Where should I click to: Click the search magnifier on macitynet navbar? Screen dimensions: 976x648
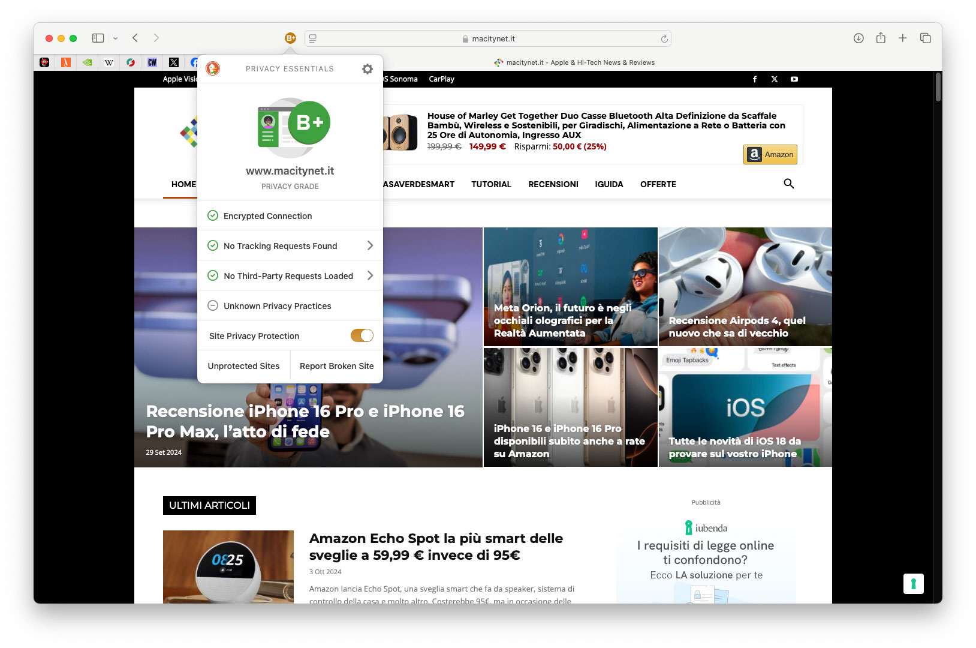pyautogui.click(x=788, y=184)
